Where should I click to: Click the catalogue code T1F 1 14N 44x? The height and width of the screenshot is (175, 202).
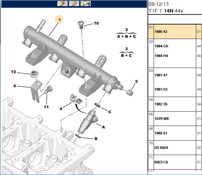pos(166,11)
